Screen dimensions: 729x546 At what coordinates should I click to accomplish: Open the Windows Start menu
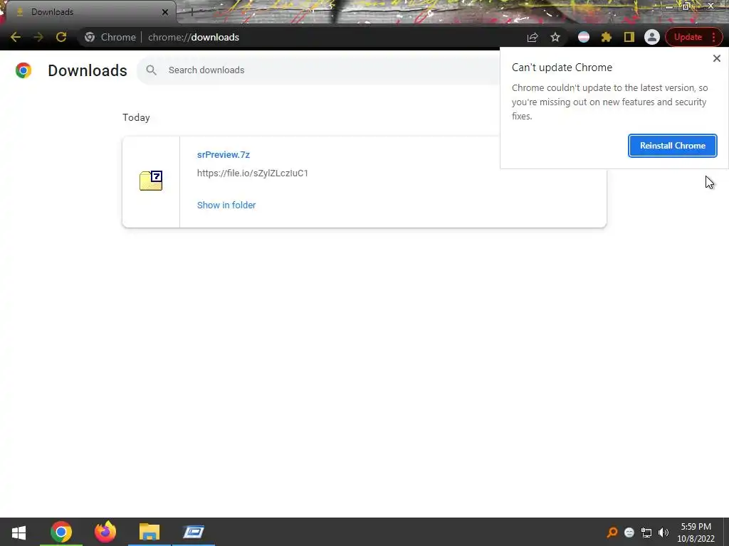(x=19, y=532)
